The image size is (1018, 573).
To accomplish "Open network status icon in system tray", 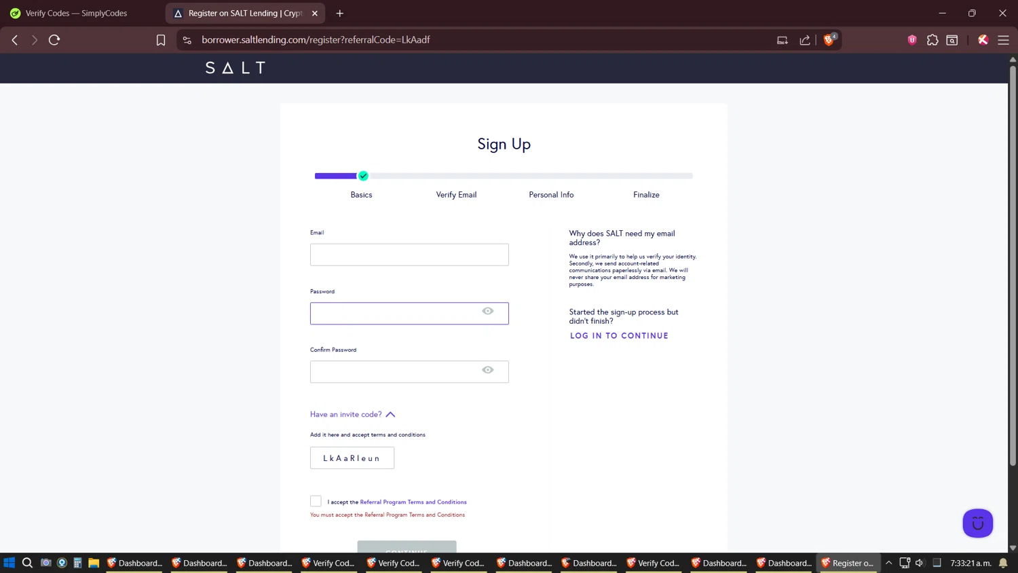I will (x=905, y=563).
